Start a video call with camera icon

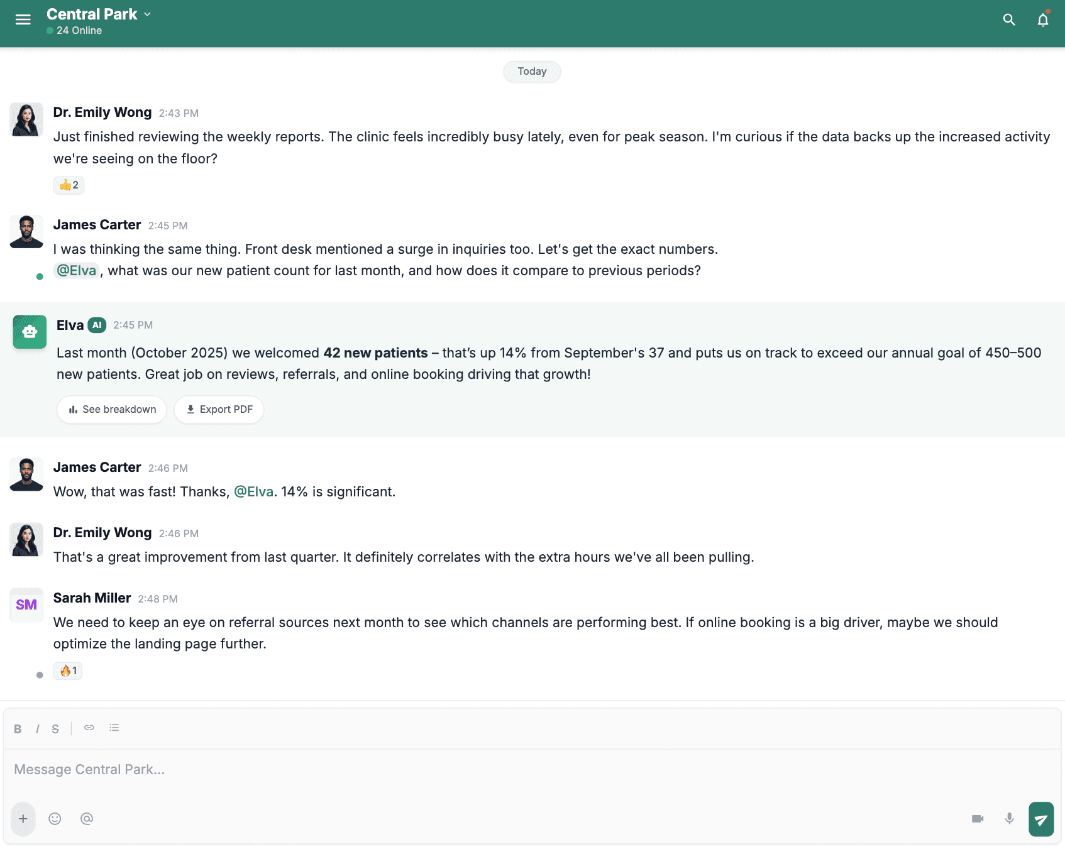[978, 819]
